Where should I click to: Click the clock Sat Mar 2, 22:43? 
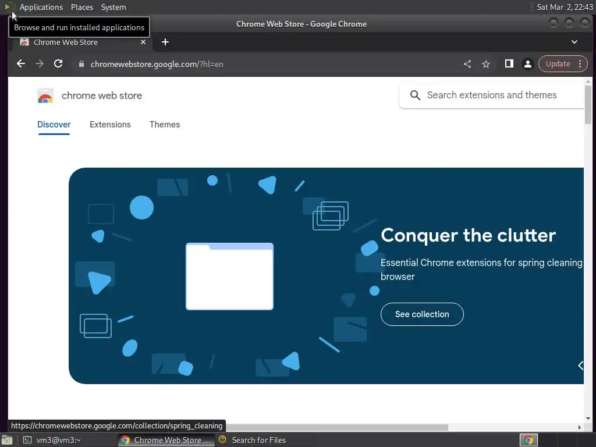(x=565, y=7)
